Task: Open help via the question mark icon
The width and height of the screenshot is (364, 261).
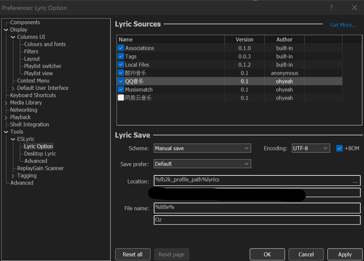Action: click(331, 7)
